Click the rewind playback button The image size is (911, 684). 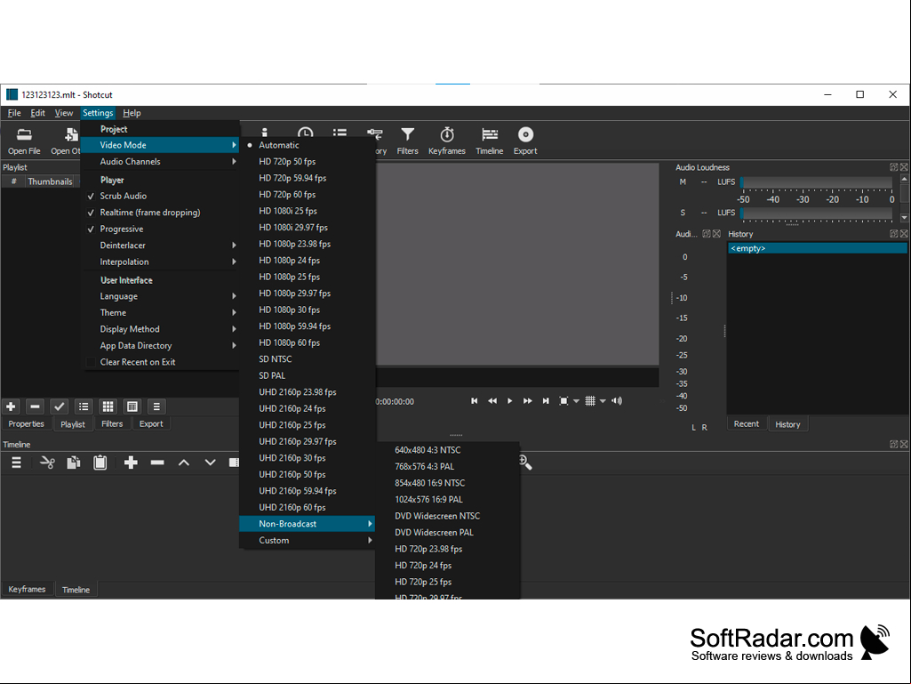(x=492, y=401)
